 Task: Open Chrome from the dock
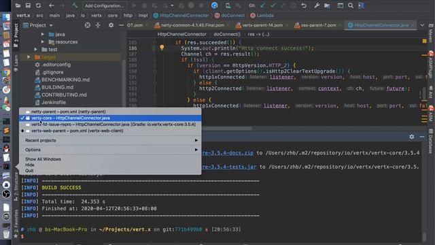click(6, 71)
